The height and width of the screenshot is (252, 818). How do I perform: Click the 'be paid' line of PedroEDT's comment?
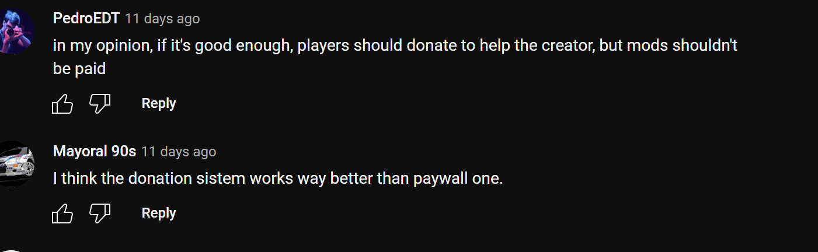[79, 68]
